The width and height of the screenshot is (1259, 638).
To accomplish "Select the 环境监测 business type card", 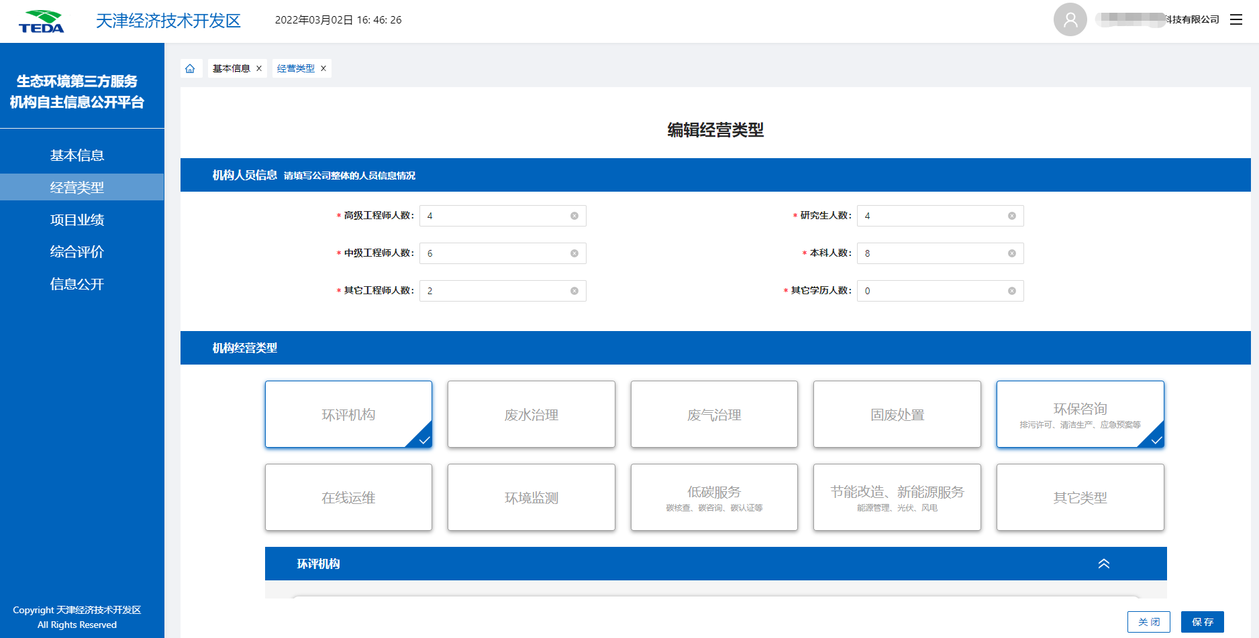I will pos(532,497).
